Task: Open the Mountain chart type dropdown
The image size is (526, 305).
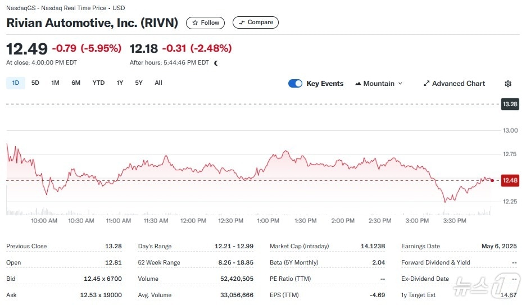Action: [379, 84]
